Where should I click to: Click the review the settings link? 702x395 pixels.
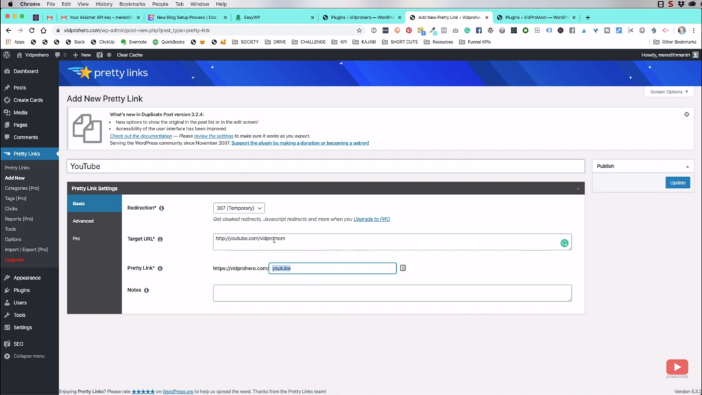[214, 136]
